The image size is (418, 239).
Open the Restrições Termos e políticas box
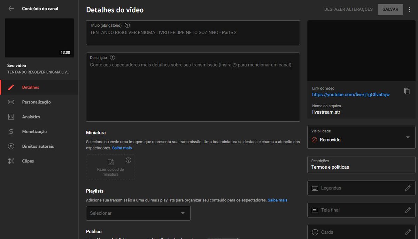361,164
